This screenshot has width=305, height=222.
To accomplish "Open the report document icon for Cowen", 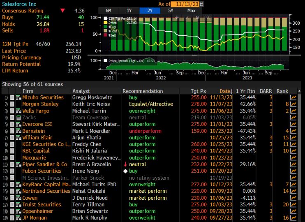I will pyautogui.click(x=12, y=198).
